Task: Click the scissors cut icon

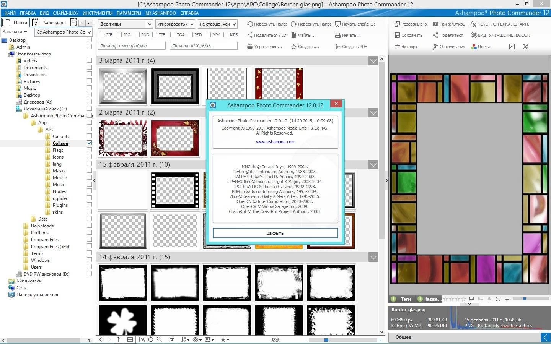Action: point(526,47)
